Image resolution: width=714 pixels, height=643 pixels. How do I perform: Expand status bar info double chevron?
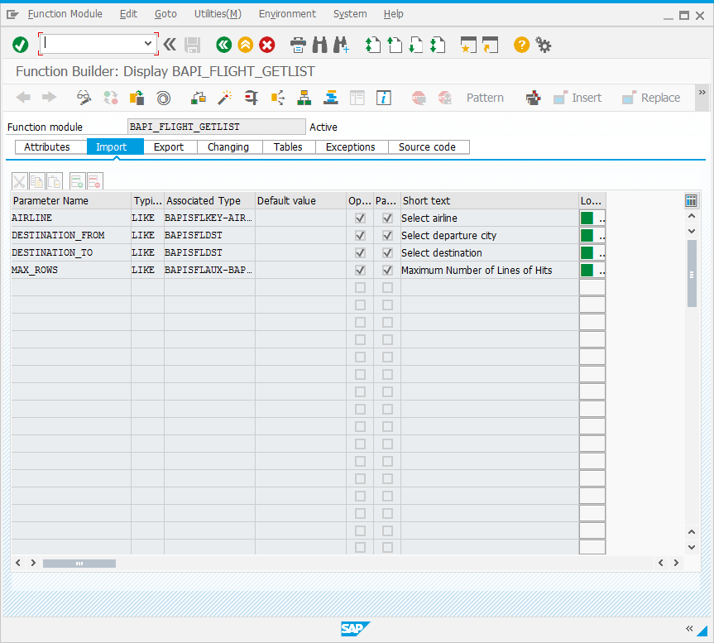[689, 629]
